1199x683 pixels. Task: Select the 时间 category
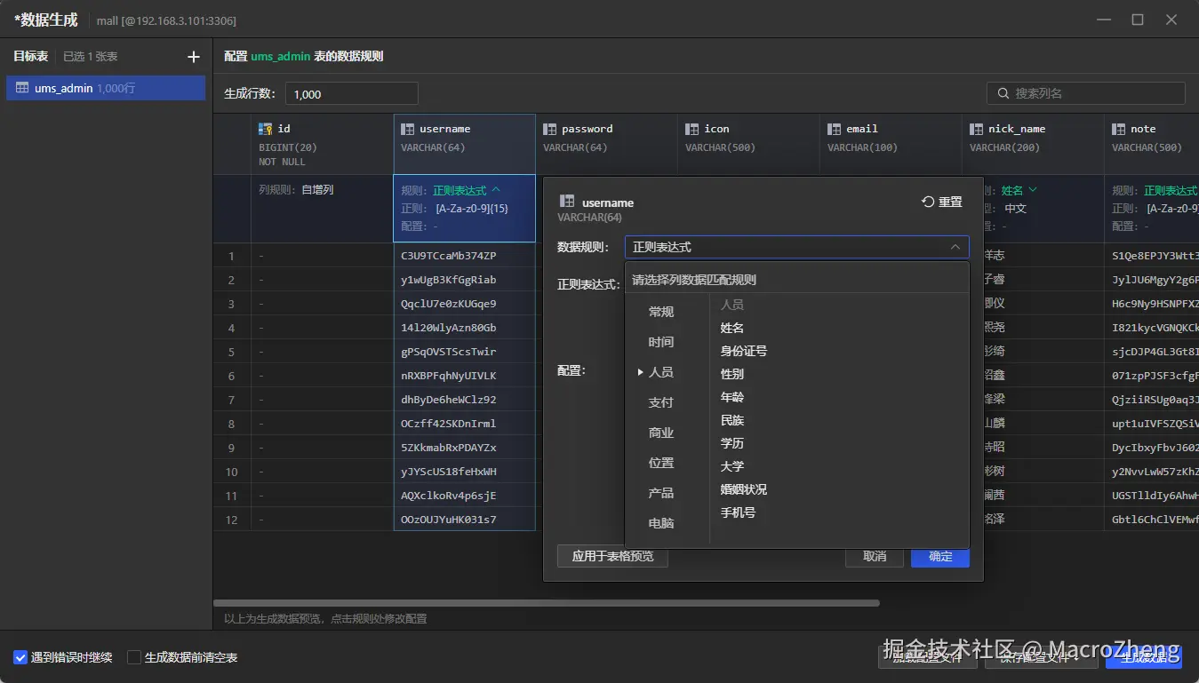[661, 342]
